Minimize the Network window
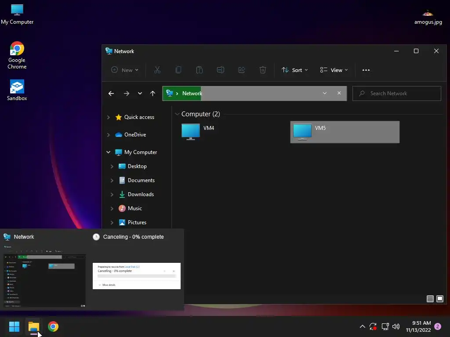The image size is (450, 337). [x=396, y=51]
